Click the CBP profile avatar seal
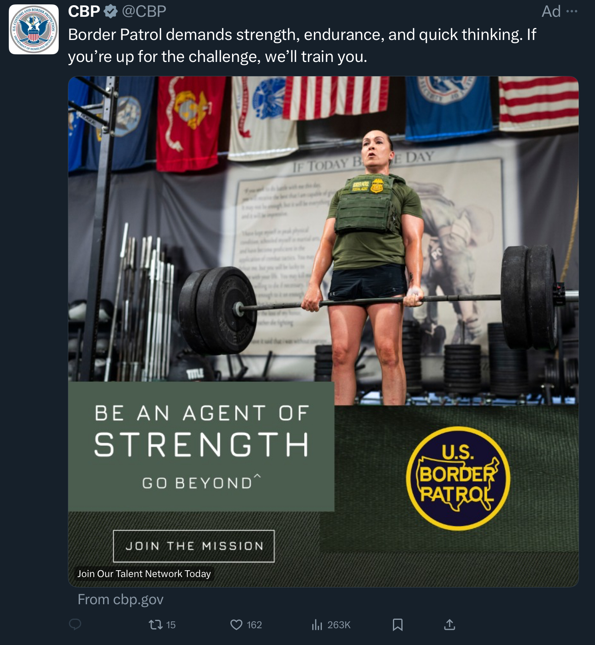The image size is (595, 645). pos(34,29)
